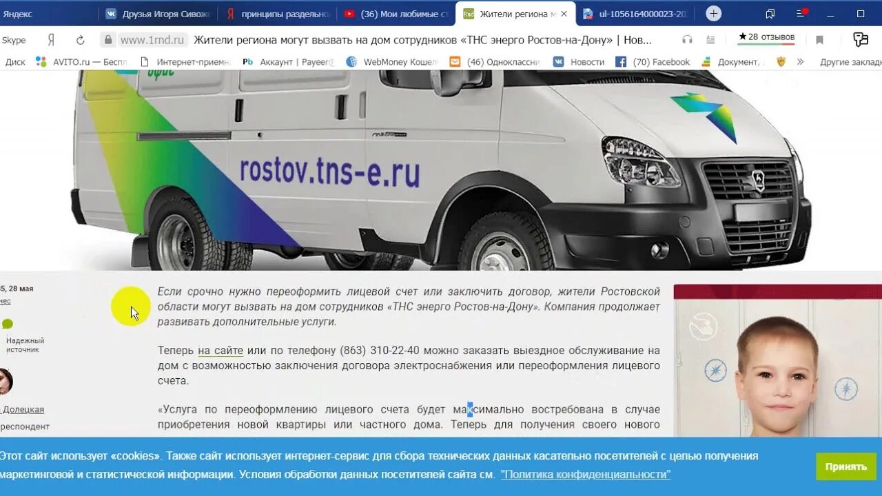
Task: Open reader mode icon in address bar
Action: pyautogui.click(x=710, y=40)
